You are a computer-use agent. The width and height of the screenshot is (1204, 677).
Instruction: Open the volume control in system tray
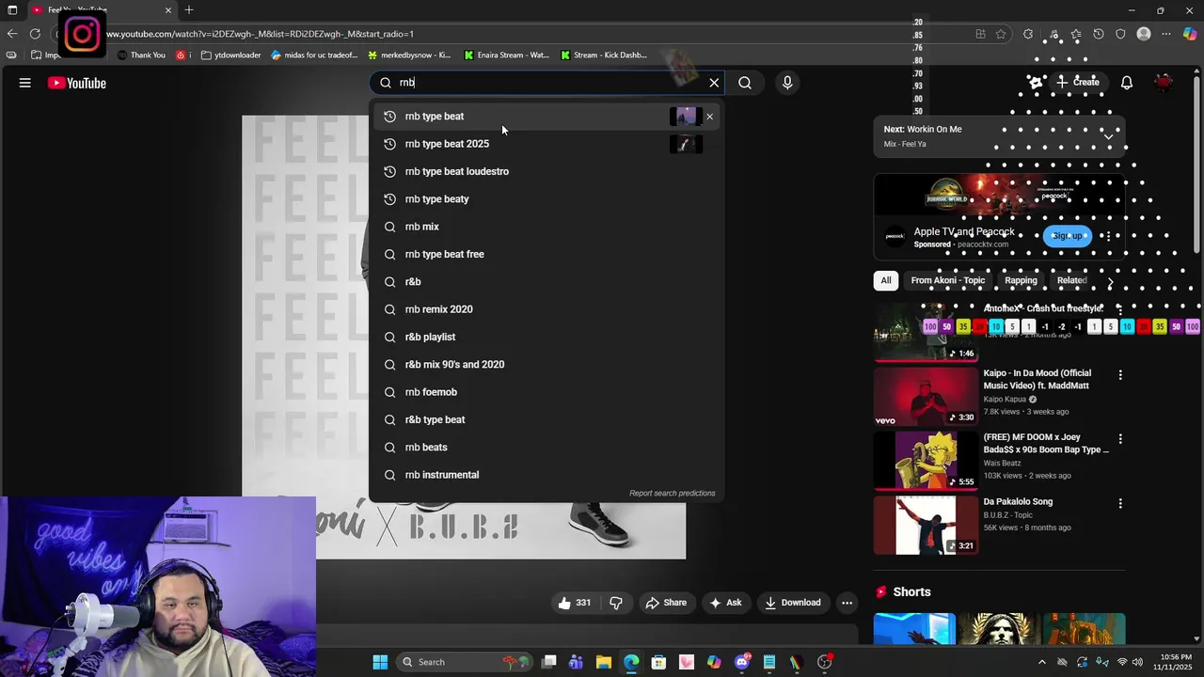1139,662
